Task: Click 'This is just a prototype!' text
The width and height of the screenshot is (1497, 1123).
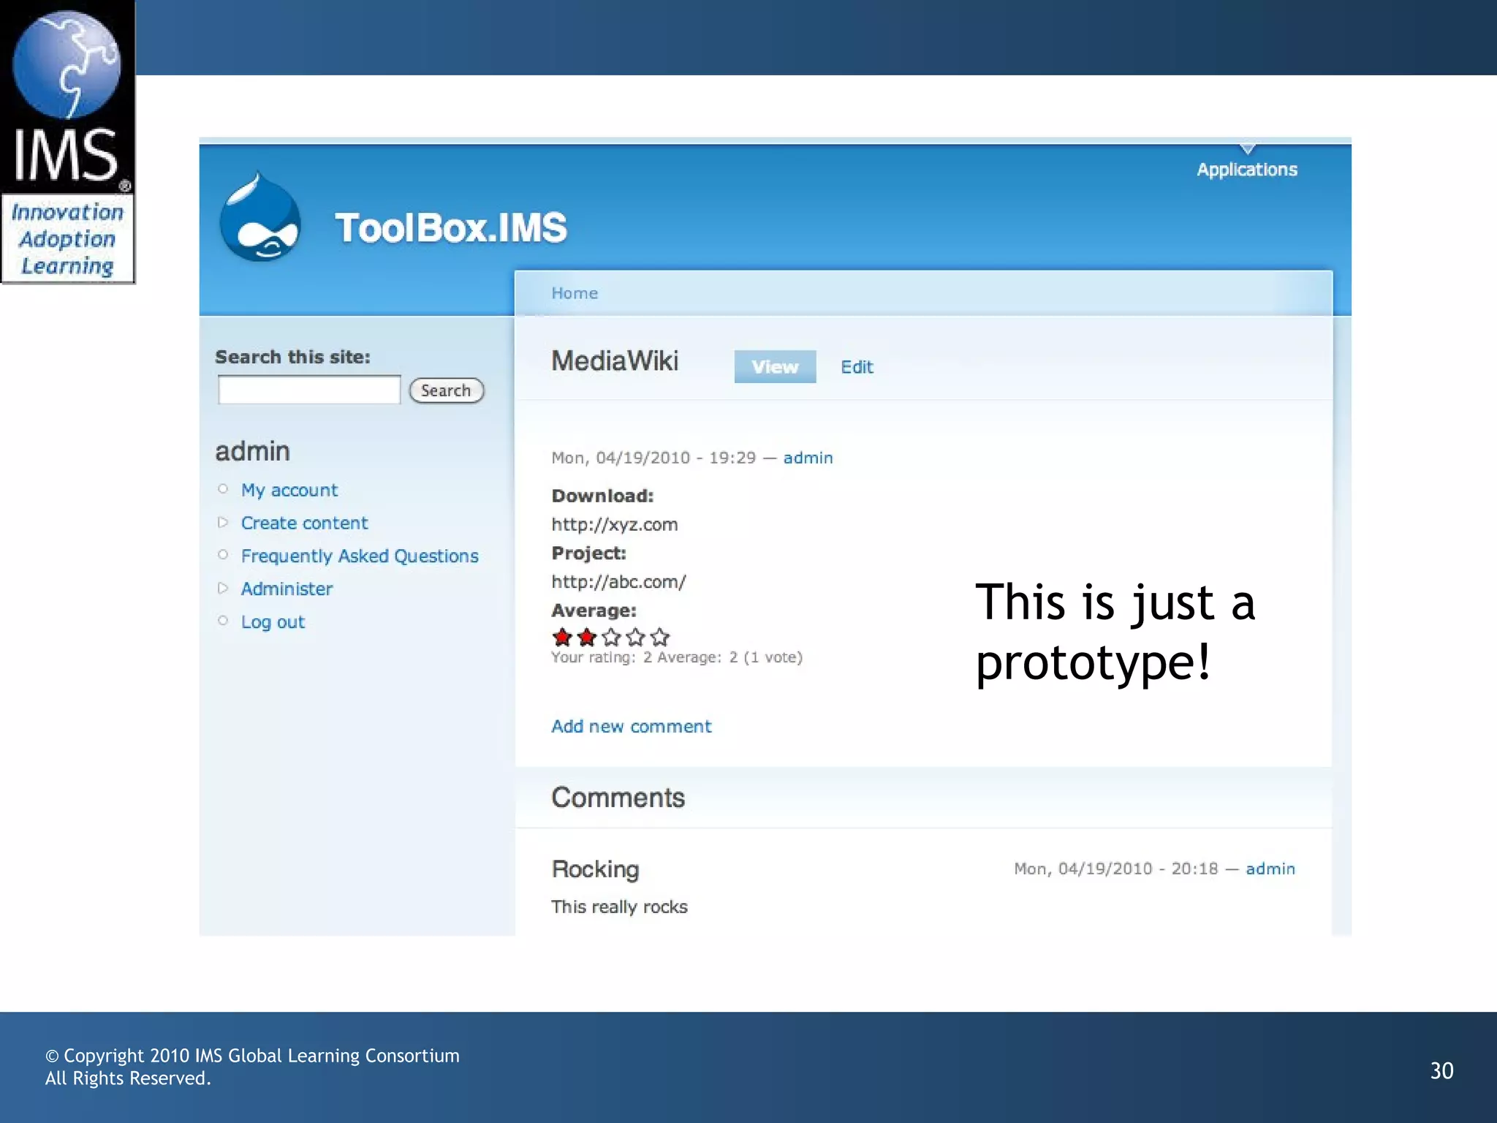Action: (1115, 632)
